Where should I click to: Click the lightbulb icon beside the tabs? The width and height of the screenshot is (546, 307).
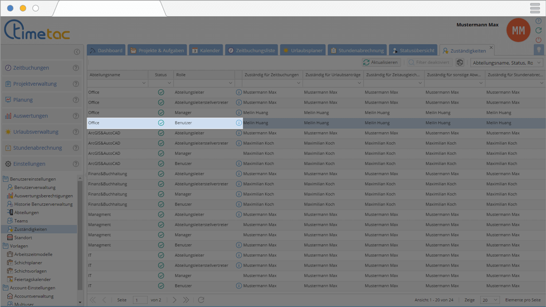click(x=538, y=50)
